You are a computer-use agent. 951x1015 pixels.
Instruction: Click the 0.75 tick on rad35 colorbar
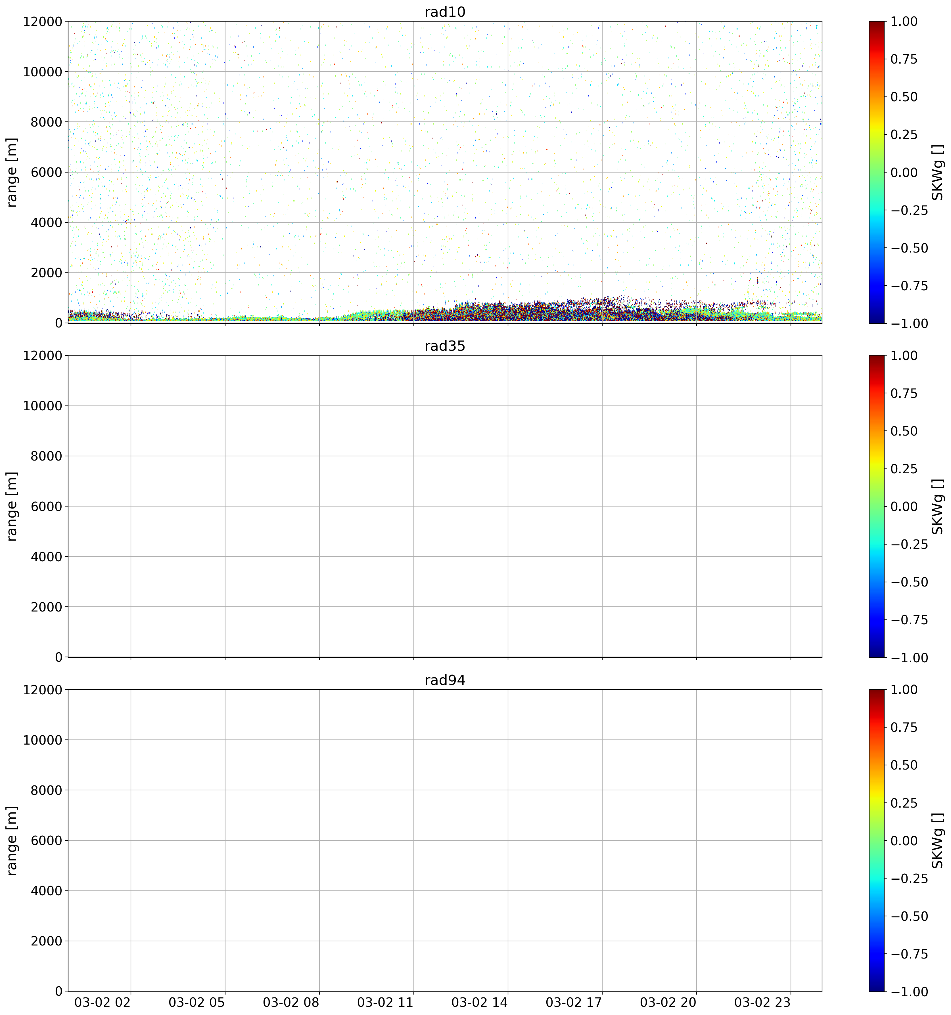904,393
